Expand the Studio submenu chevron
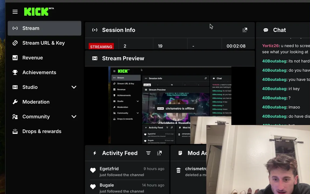Screen dimensions: 310x194 point(74,87)
